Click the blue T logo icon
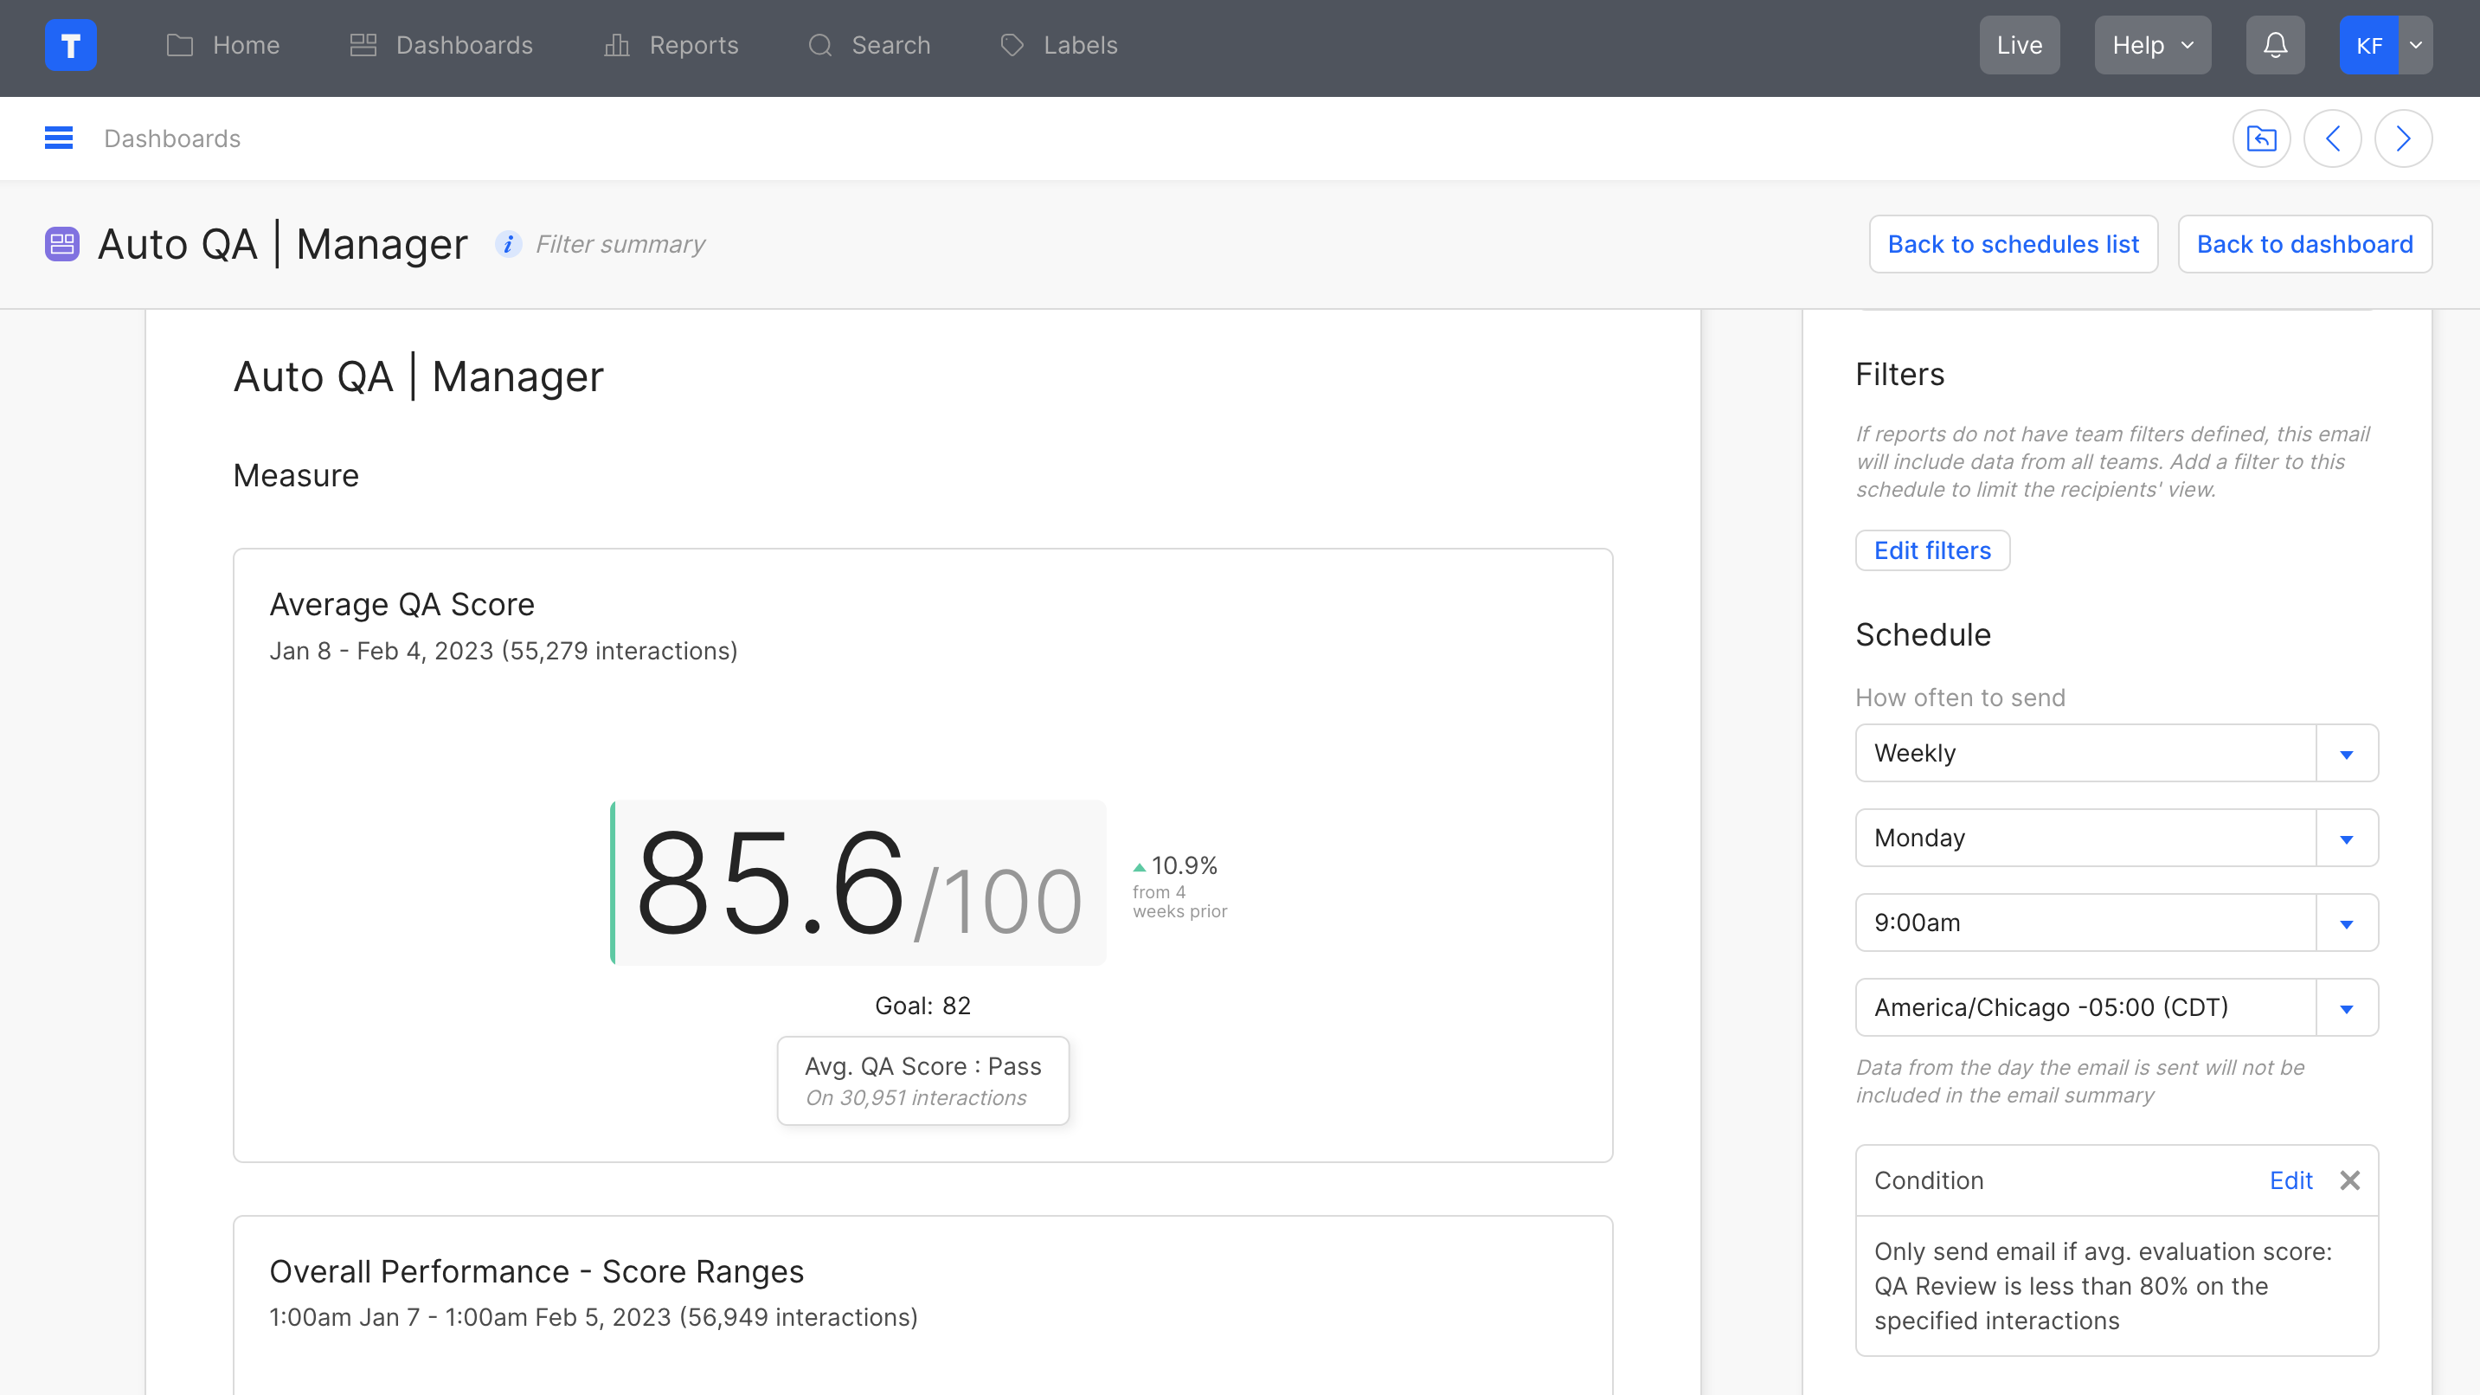Image resolution: width=2480 pixels, height=1395 pixels. pyautogui.click(x=70, y=45)
